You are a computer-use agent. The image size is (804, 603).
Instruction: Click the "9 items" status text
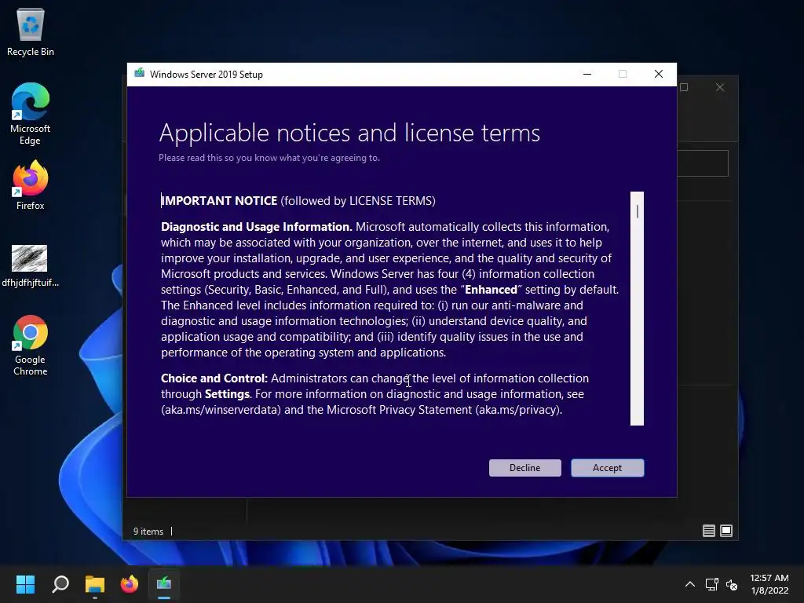[148, 532]
